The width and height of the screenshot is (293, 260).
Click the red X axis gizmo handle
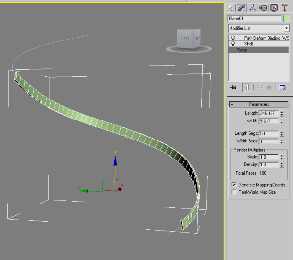click(x=120, y=189)
